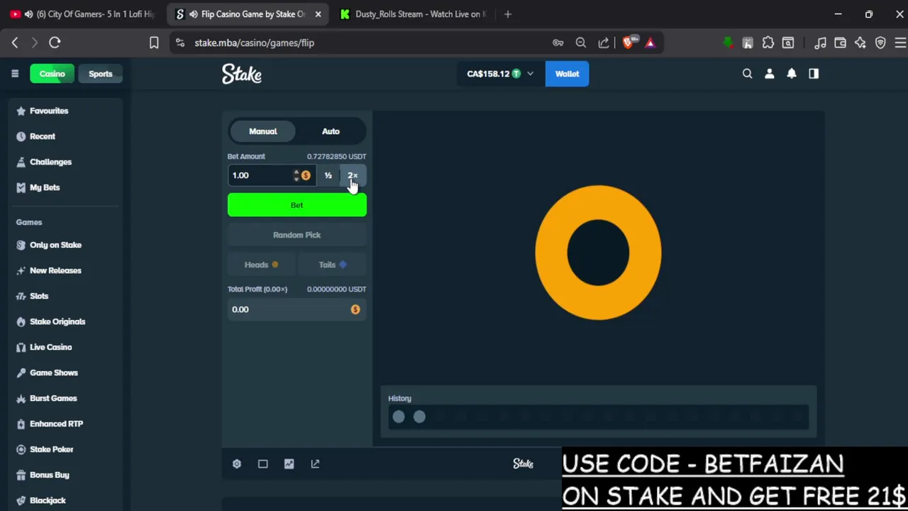Open a new browser tab
This screenshot has width=908, height=511.
pyautogui.click(x=508, y=14)
